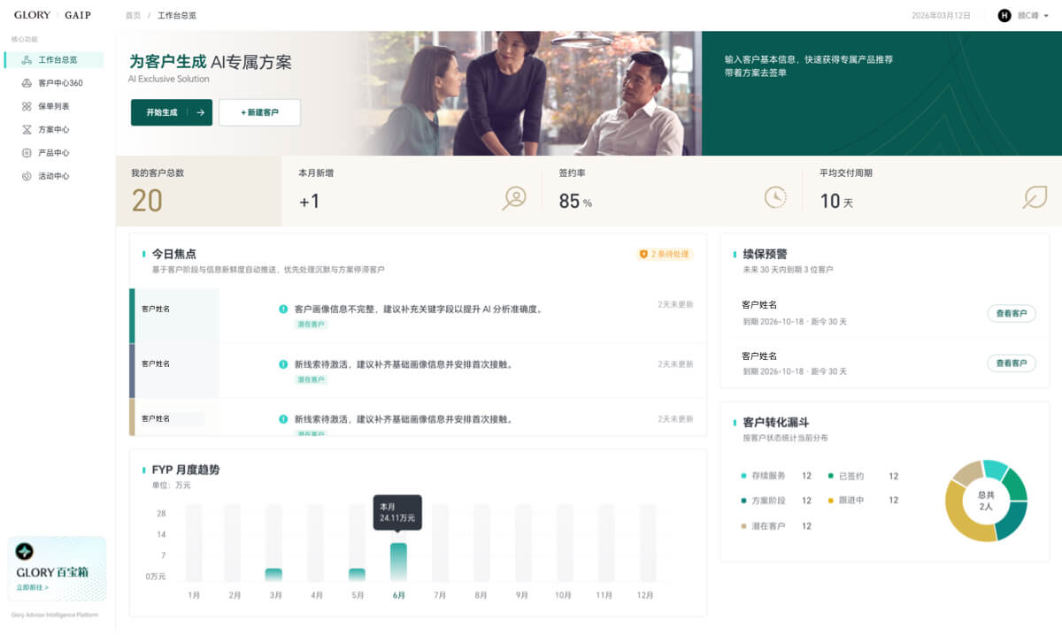Screen dimensions: 1062x635
Task: Click the March bar in FYP chart
Action: 273,575
